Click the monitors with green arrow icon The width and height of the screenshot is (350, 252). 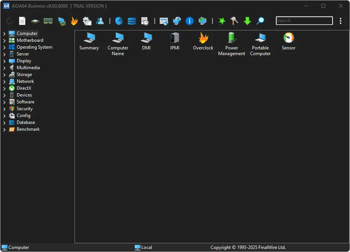(203, 21)
